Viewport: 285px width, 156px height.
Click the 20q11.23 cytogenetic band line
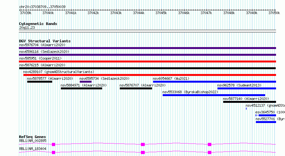pyautogui.click(x=147, y=31)
